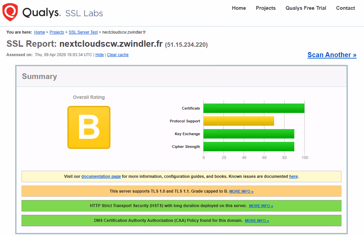Open the Home navigation menu item

pyautogui.click(x=239, y=8)
